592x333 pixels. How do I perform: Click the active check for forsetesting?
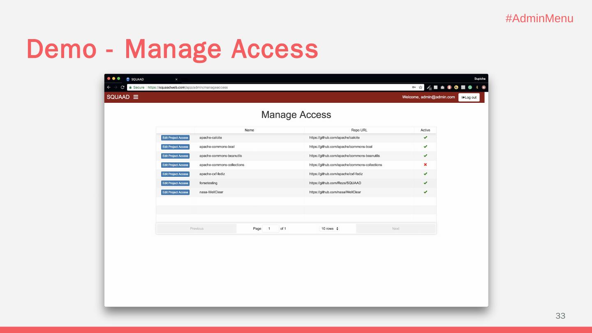(x=425, y=183)
